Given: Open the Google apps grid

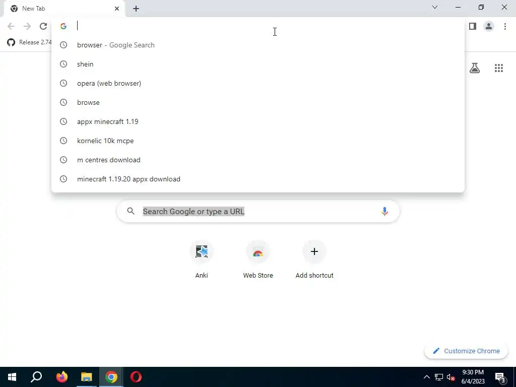Looking at the screenshot, I should pyautogui.click(x=498, y=68).
